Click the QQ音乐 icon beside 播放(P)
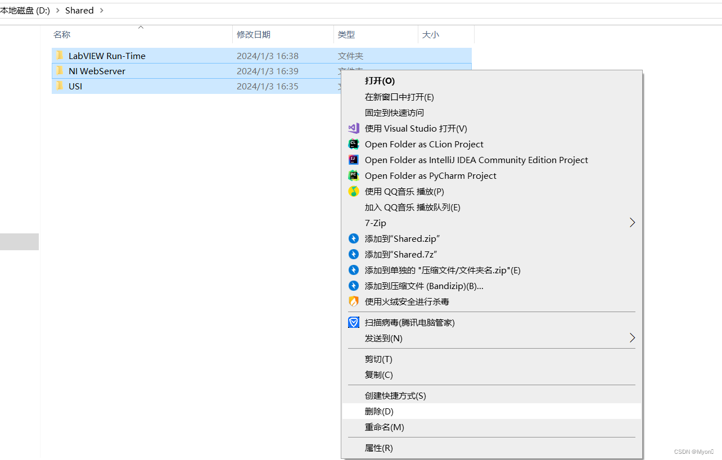The image size is (722, 460). [x=354, y=191]
